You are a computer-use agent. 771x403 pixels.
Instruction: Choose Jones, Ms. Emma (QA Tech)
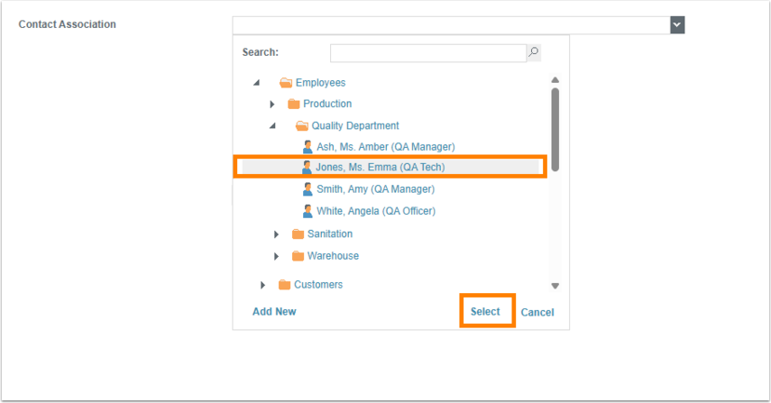point(380,168)
